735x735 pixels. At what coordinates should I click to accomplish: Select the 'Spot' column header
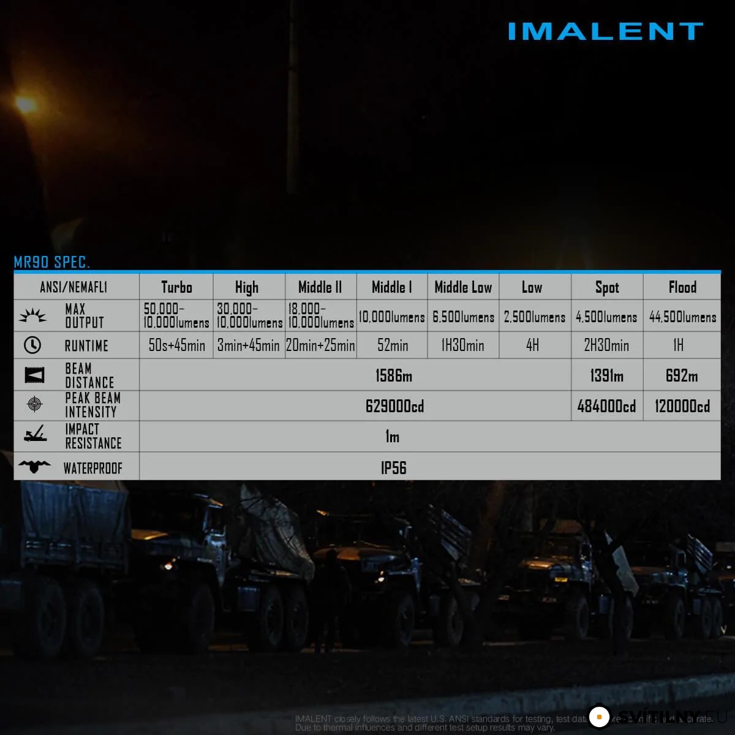click(607, 287)
